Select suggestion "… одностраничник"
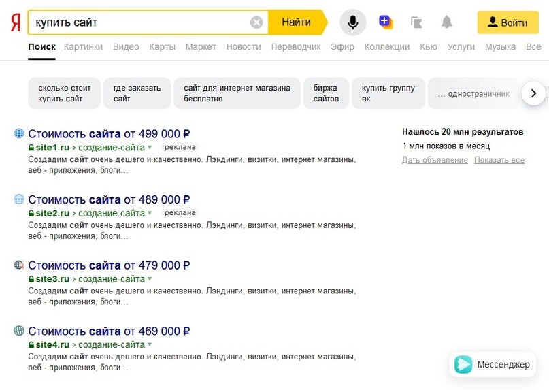Viewport: 549px width, 390px height. [473, 93]
